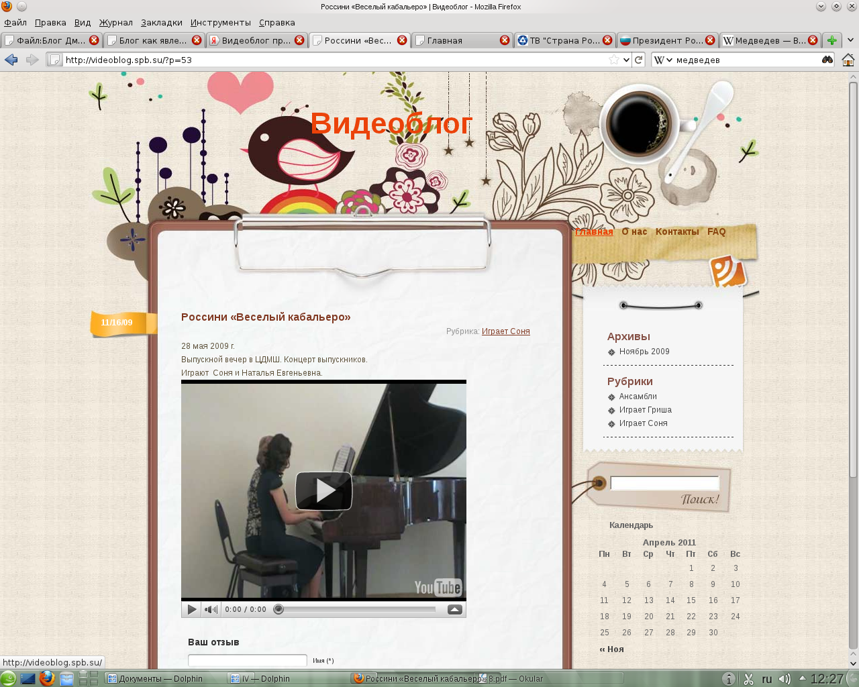The image size is (859, 687).
Task: Click the browser Back arrow button
Action: 11,60
